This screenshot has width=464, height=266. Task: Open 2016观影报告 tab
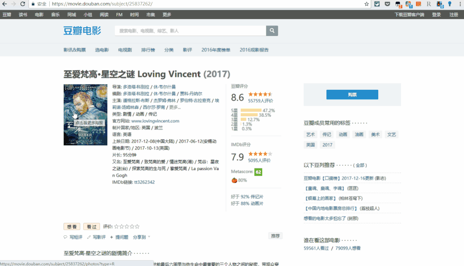(x=254, y=50)
